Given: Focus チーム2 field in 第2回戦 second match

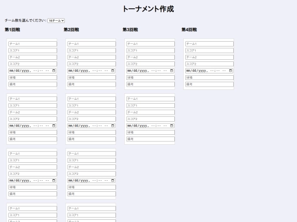Looking at the screenshot, I should tap(92, 112).
